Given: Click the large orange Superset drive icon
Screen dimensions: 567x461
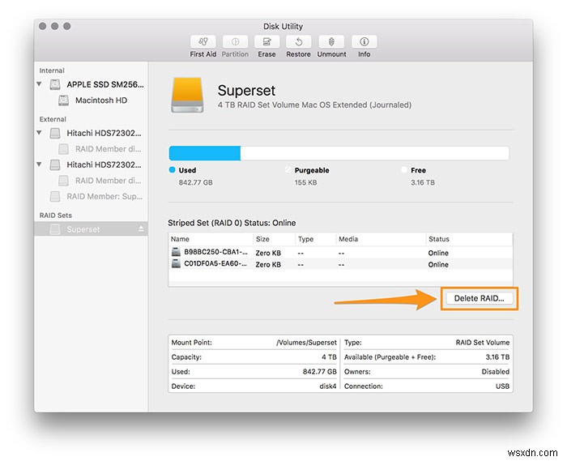Looking at the screenshot, I should click(x=187, y=95).
